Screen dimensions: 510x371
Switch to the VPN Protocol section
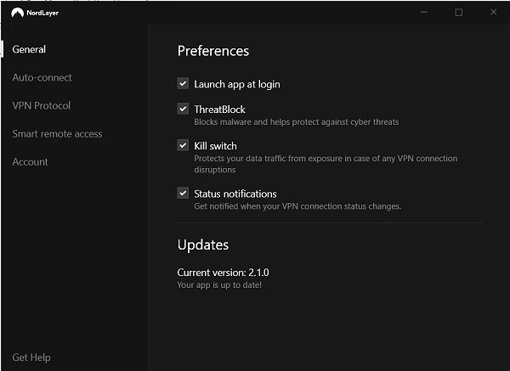41,105
